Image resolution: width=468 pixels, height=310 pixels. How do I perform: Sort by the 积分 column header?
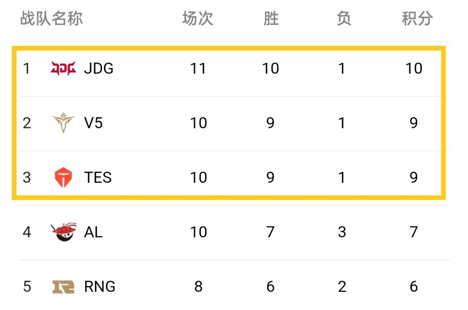point(417,19)
